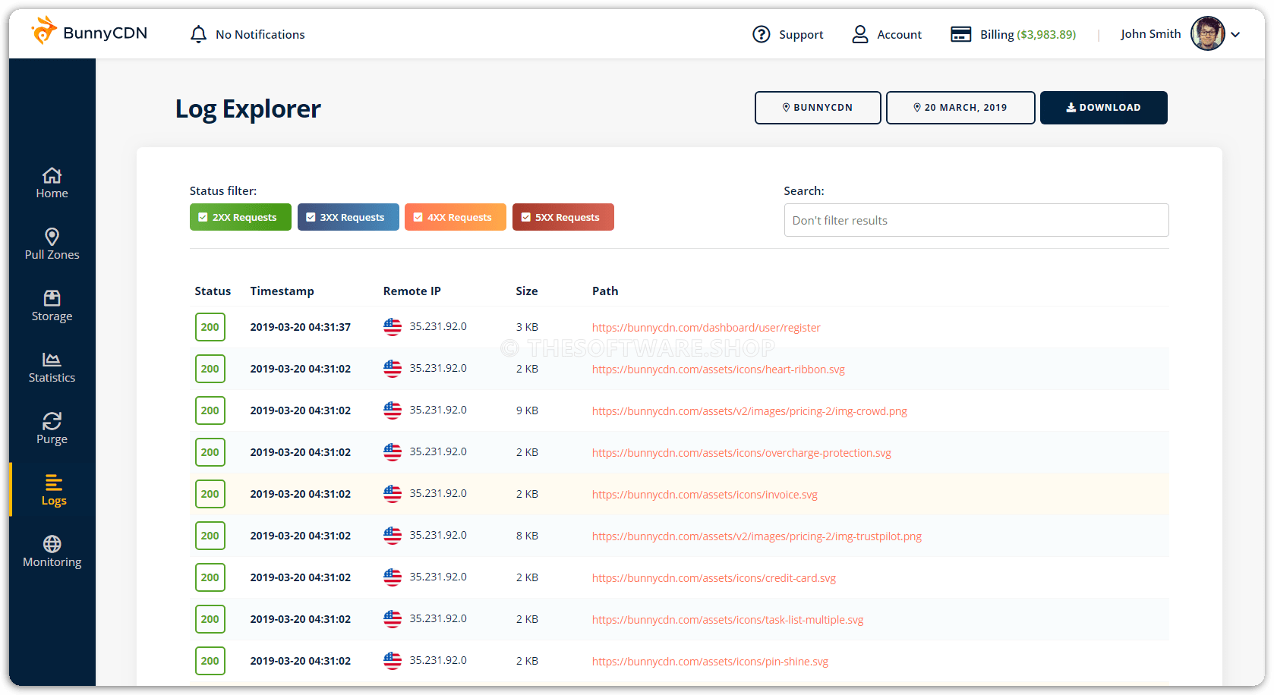Click the Download logs button
The image size is (1274, 695).
(1103, 107)
